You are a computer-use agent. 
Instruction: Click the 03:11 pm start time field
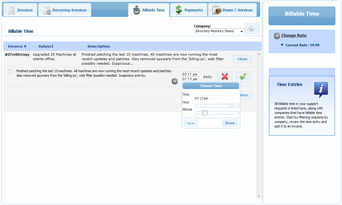[190, 74]
